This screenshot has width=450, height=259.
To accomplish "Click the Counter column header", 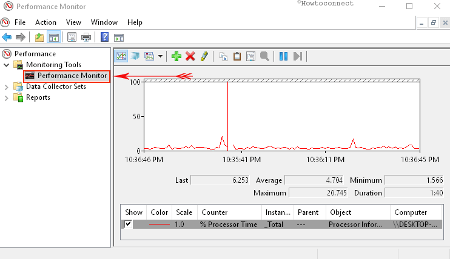I will pyautogui.click(x=229, y=212).
